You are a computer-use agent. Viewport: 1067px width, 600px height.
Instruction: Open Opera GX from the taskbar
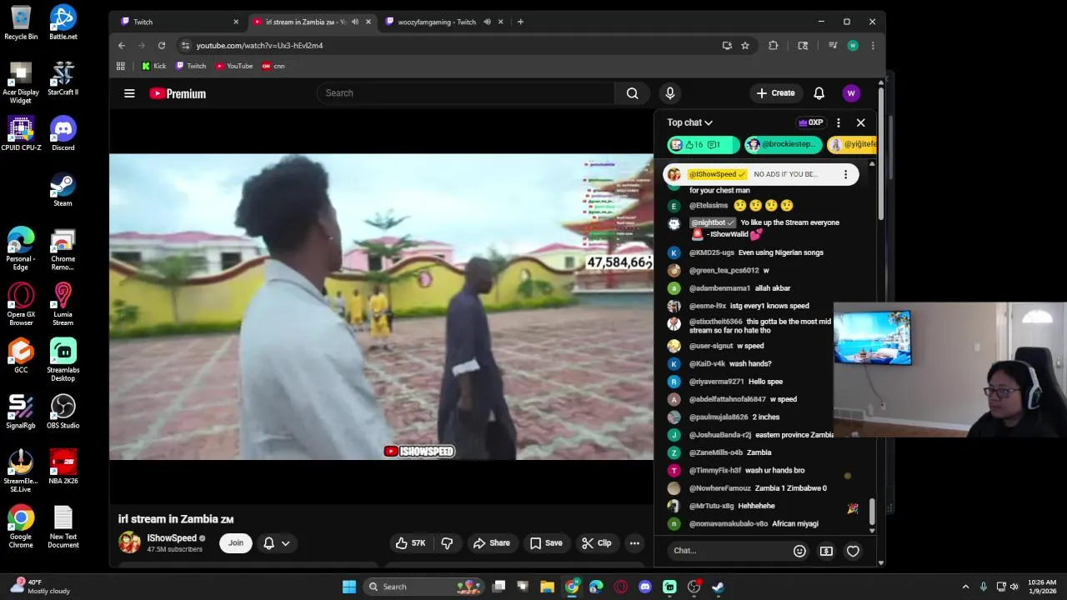621,587
